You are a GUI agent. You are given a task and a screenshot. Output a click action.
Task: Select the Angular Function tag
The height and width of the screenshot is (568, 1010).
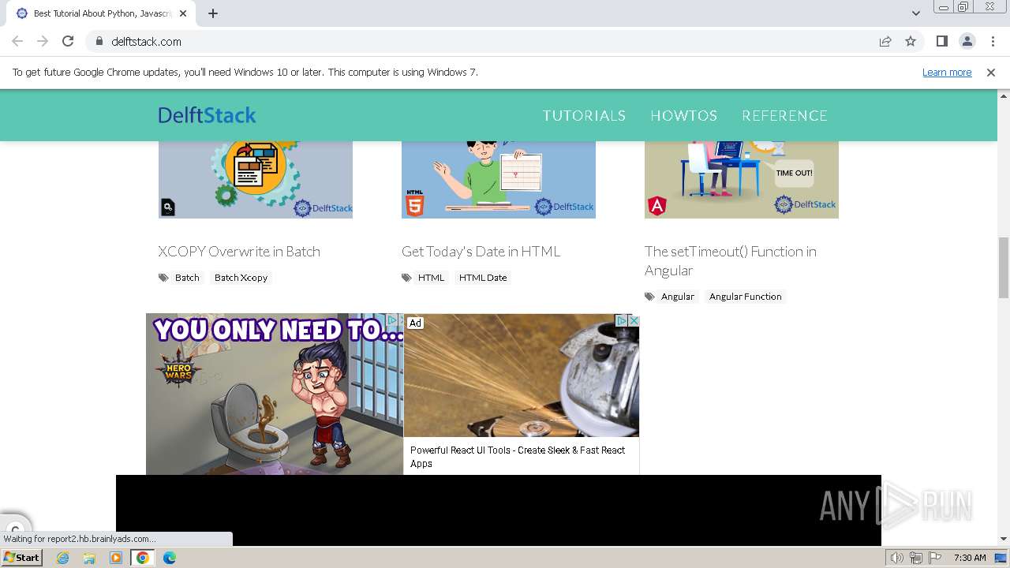coord(745,297)
